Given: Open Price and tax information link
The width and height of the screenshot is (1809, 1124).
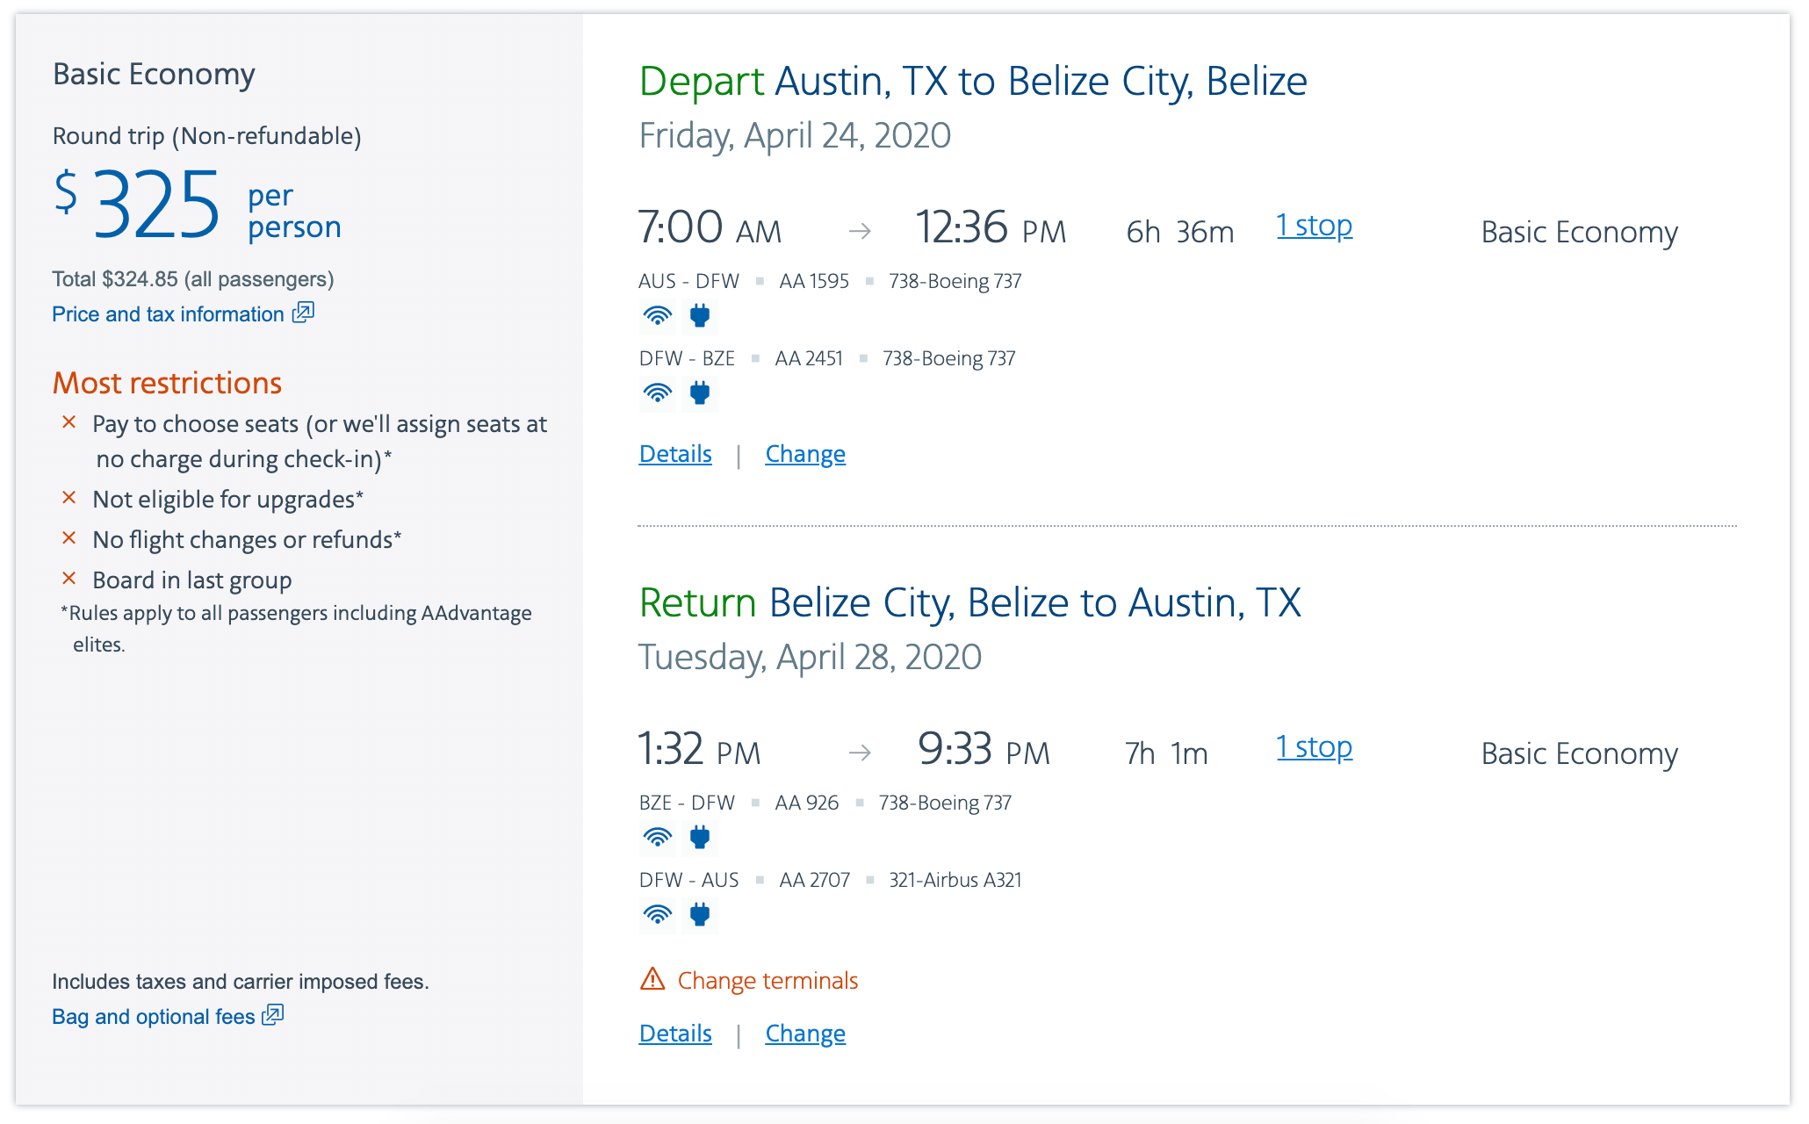Looking at the screenshot, I should 168,314.
